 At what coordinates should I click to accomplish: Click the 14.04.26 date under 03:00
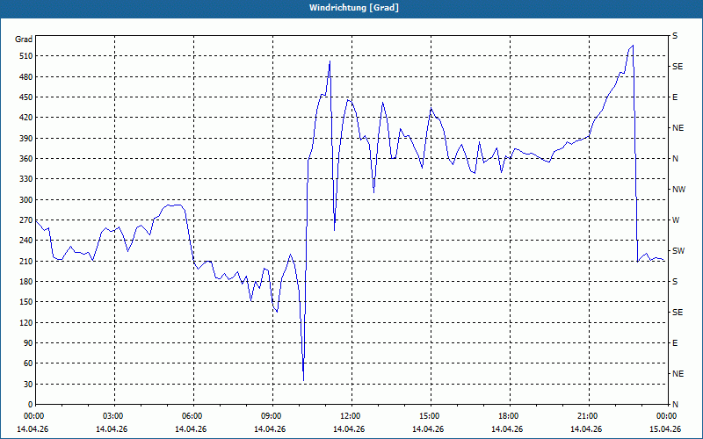point(112,429)
